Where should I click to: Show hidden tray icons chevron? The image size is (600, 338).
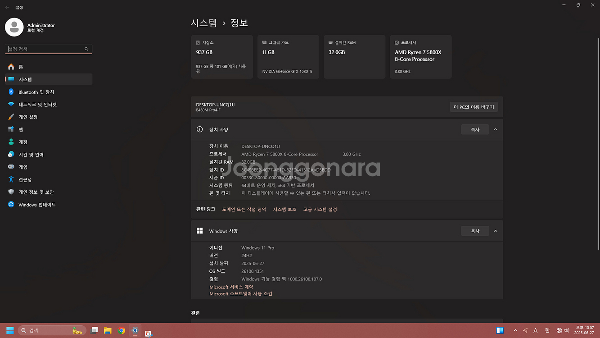(x=515, y=330)
